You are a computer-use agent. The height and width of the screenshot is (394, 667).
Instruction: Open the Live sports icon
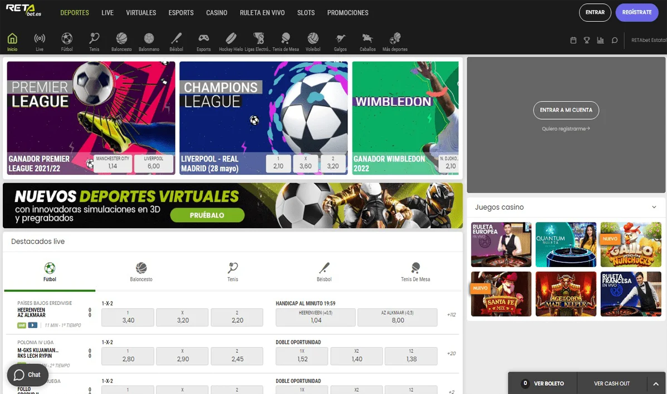40,42
